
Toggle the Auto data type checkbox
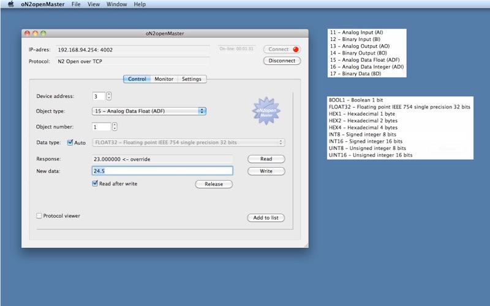(70, 143)
